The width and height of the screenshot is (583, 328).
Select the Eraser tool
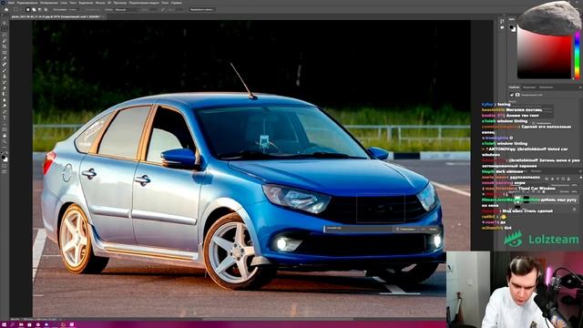pyautogui.click(x=5, y=88)
